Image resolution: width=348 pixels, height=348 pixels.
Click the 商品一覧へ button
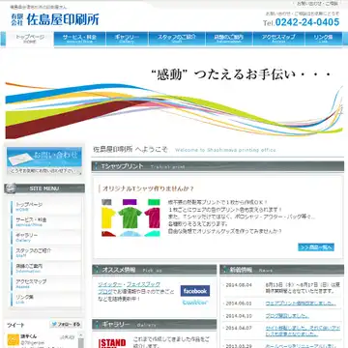click(x=316, y=247)
